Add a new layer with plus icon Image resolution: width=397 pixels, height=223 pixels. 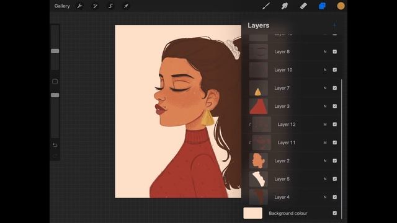pyautogui.click(x=335, y=25)
